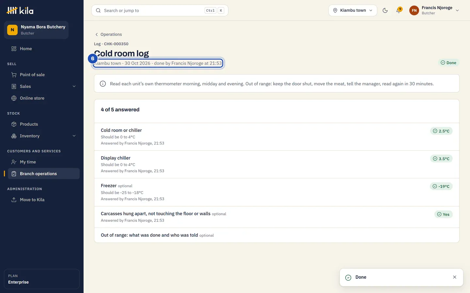This screenshot has height=293, width=470.
Task: Open the Online store page
Action: 44,98
